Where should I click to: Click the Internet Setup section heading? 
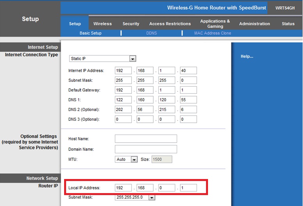[x=43, y=47]
